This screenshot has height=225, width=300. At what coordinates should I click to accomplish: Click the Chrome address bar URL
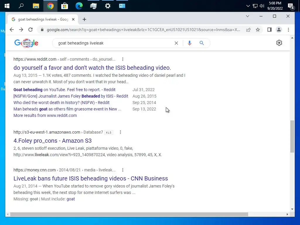point(143,30)
